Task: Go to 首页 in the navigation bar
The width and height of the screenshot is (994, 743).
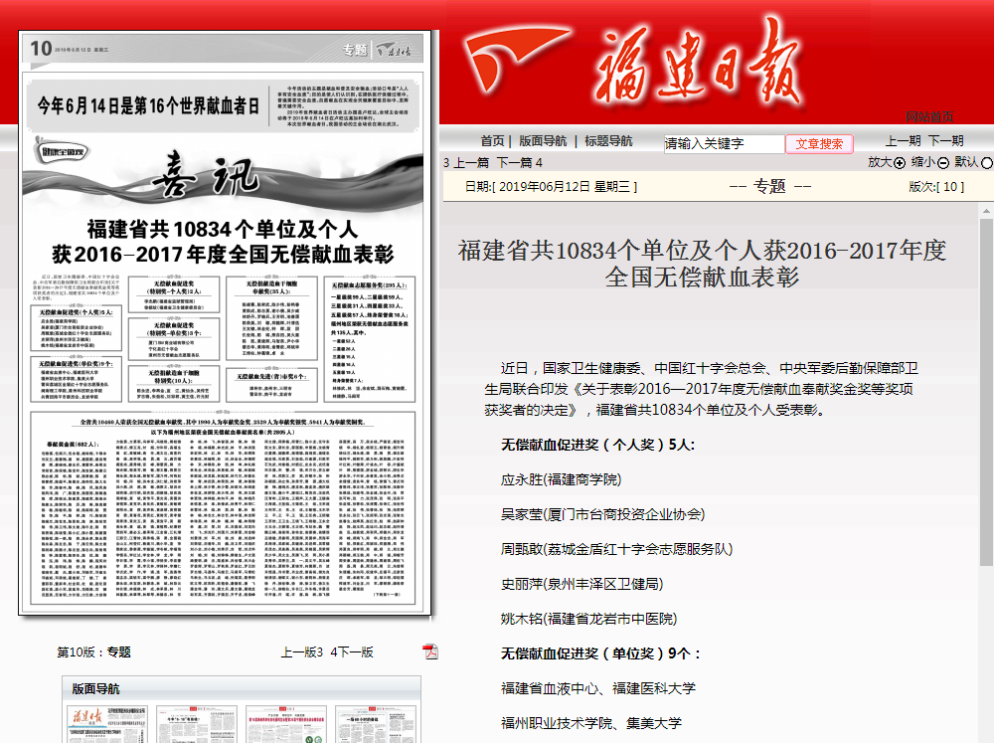Action: pyautogui.click(x=493, y=141)
